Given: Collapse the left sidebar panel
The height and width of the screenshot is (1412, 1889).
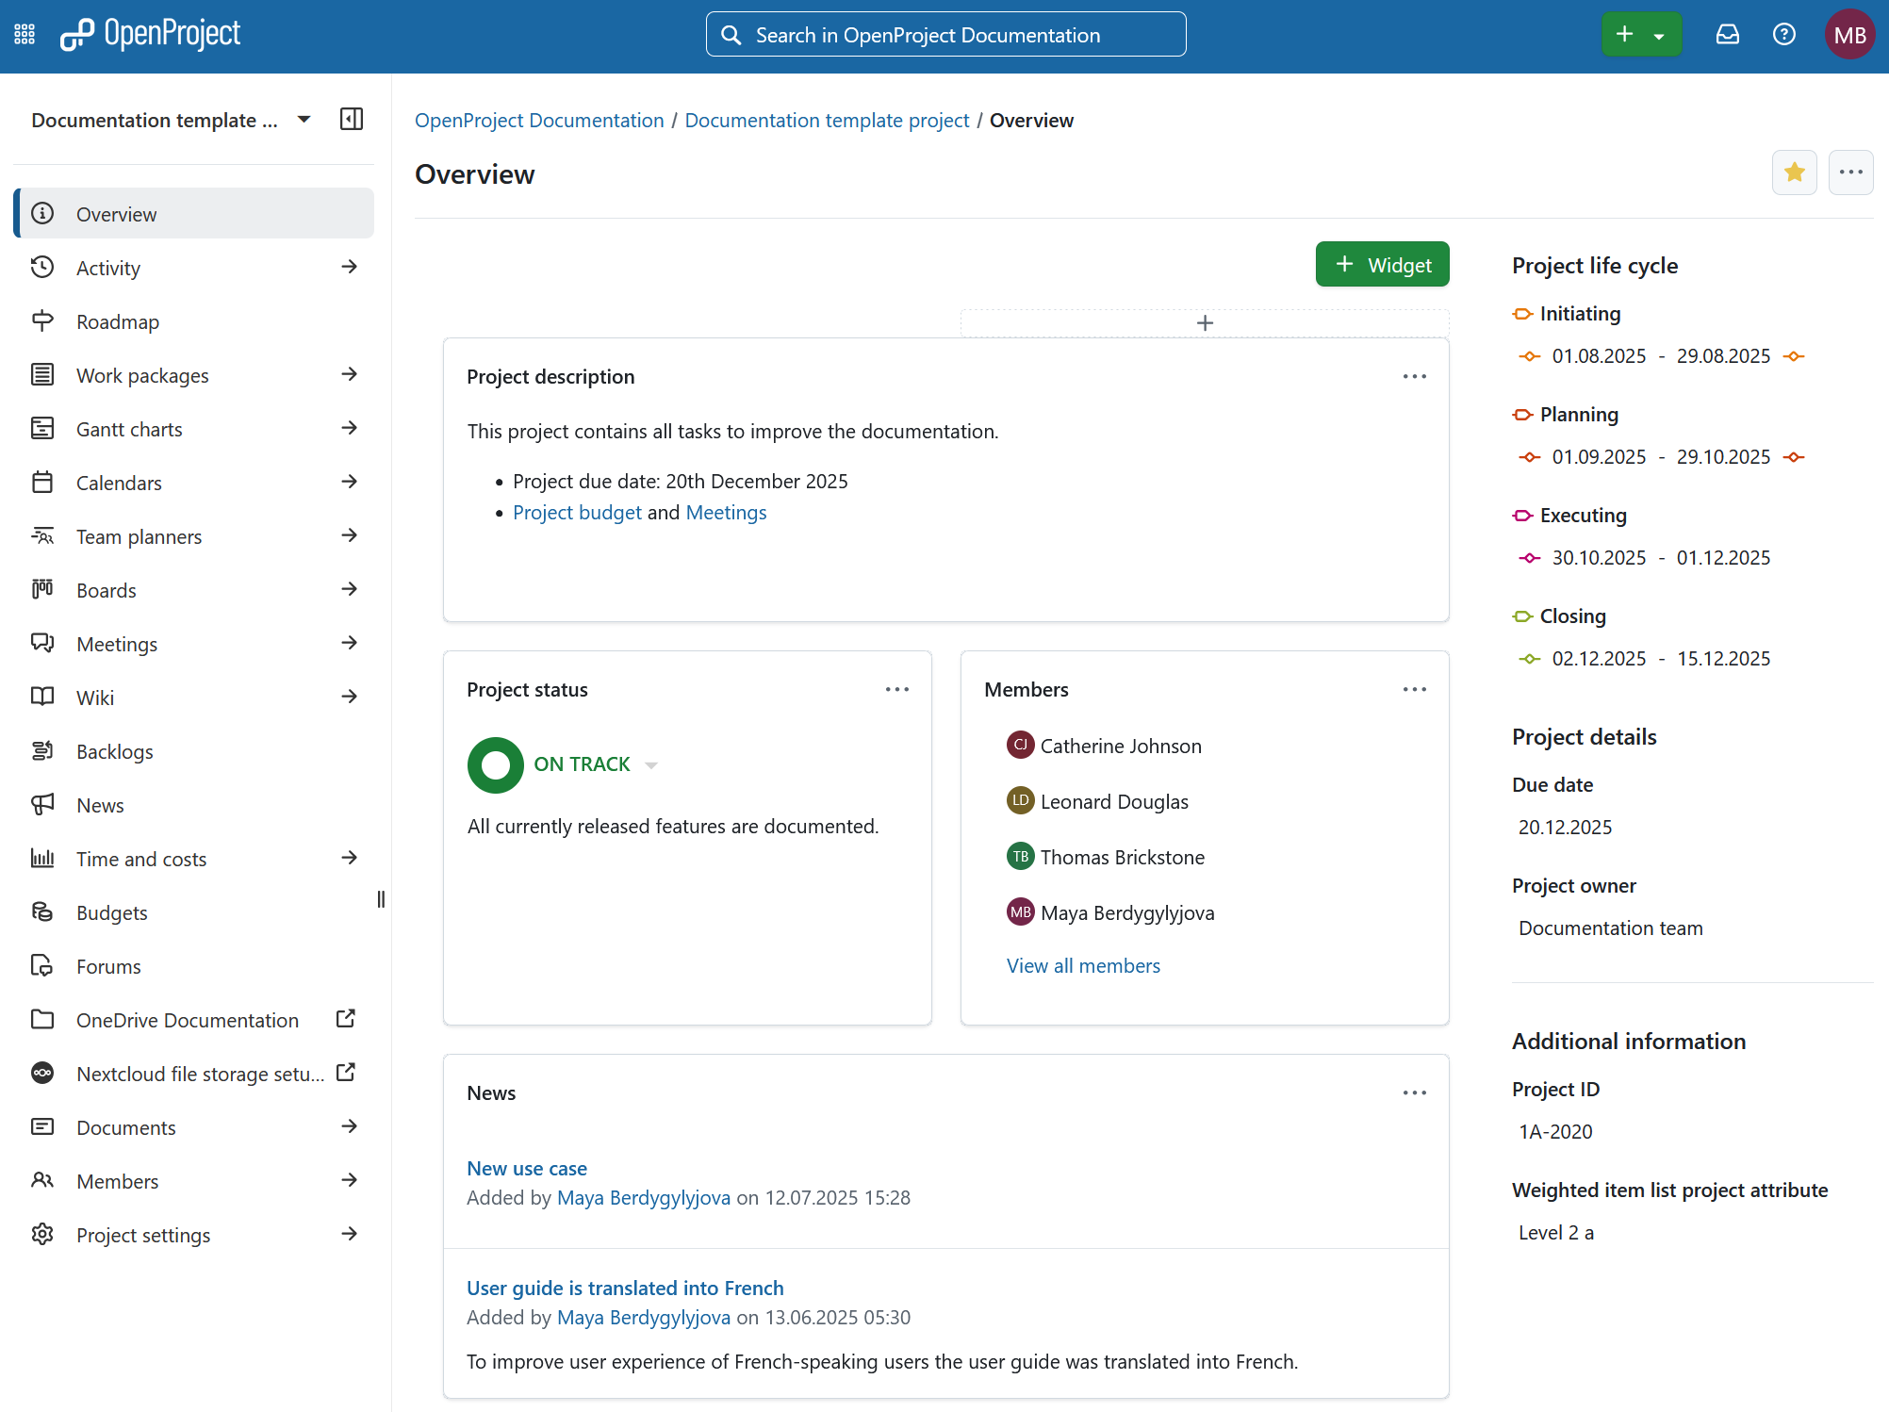Looking at the screenshot, I should tap(351, 120).
